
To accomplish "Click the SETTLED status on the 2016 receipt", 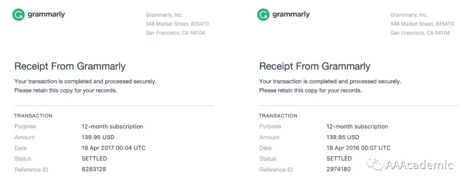I will [339, 159].
